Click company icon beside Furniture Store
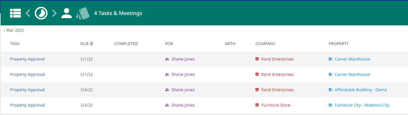Screen dimensions: 408x115 point(257,105)
